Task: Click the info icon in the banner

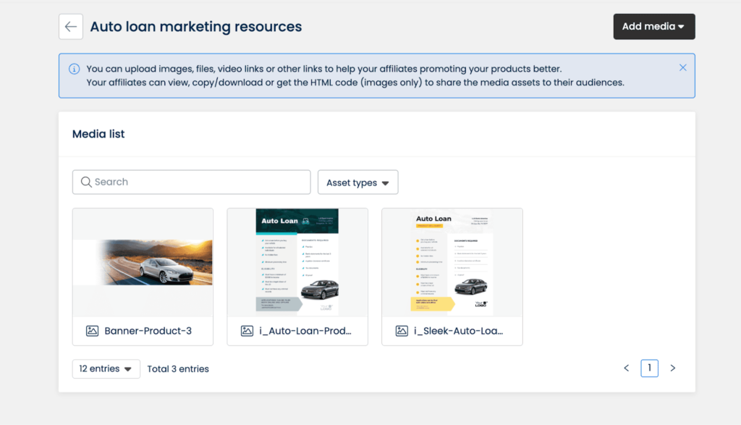Action: click(73, 68)
